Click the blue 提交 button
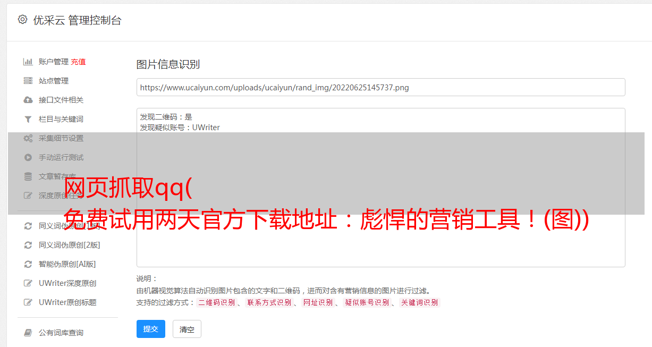Image resolution: width=652 pixels, height=347 pixels. pos(151,329)
